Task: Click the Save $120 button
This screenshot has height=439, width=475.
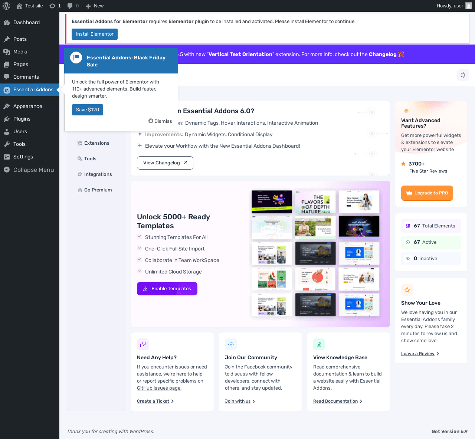Action: (x=88, y=110)
